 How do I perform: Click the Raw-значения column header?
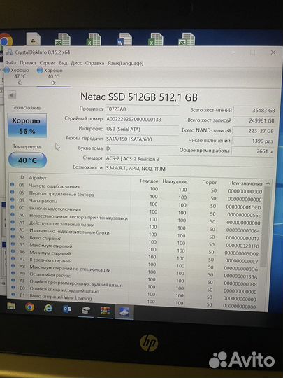click(246, 183)
